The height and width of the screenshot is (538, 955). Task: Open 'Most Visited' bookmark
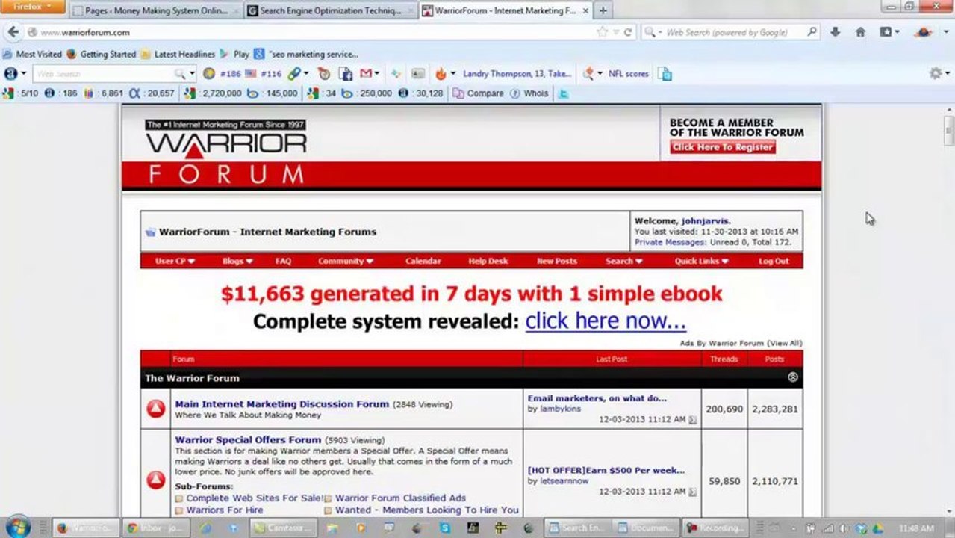(32, 54)
